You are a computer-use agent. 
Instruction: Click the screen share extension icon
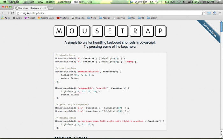click(x=209, y=13)
